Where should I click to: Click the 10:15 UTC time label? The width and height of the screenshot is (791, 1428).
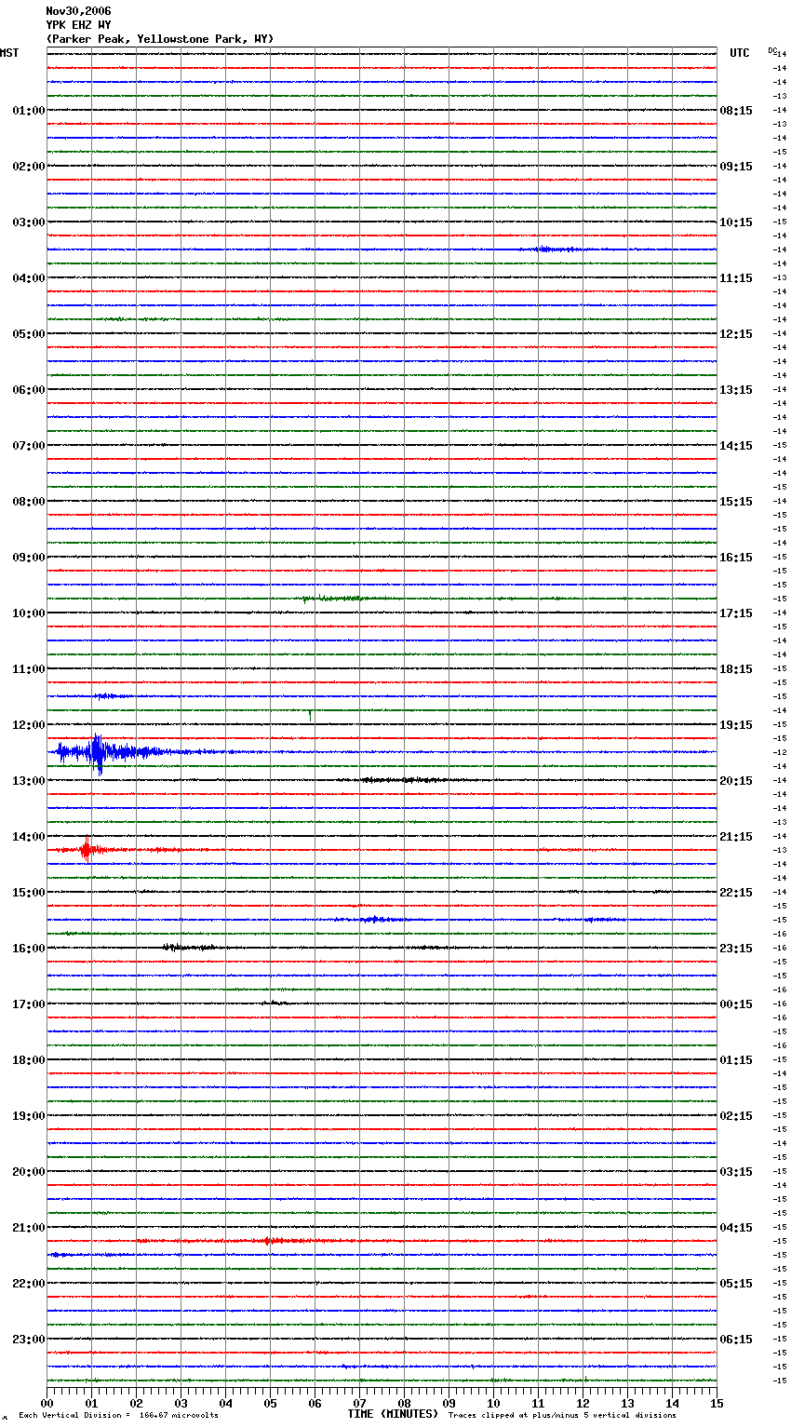(736, 222)
